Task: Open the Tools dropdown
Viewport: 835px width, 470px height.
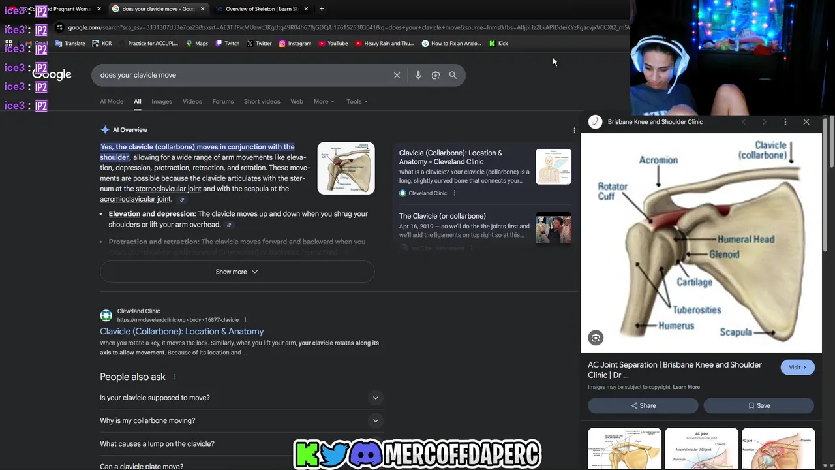Action: click(x=357, y=101)
